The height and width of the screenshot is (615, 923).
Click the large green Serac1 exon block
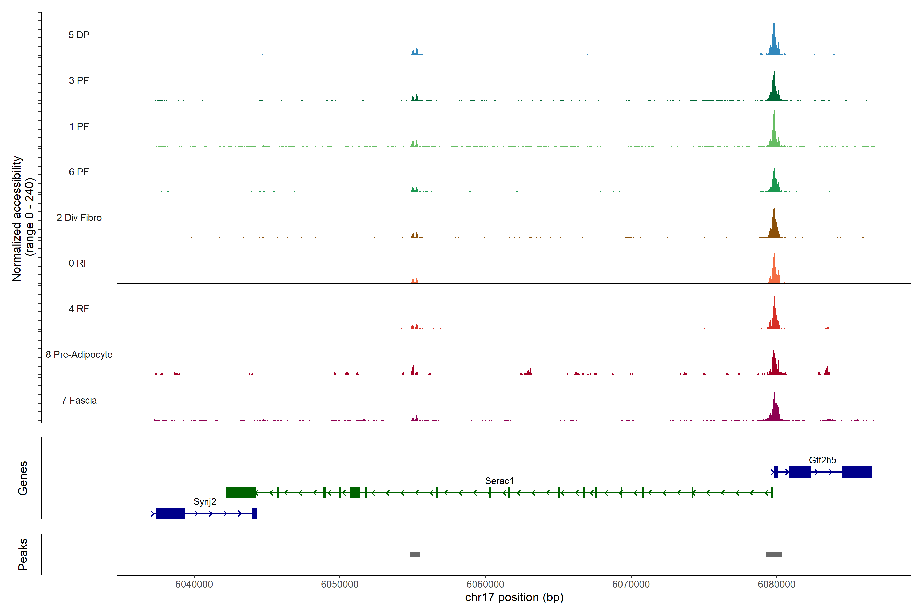pyautogui.click(x=241, y=493)
